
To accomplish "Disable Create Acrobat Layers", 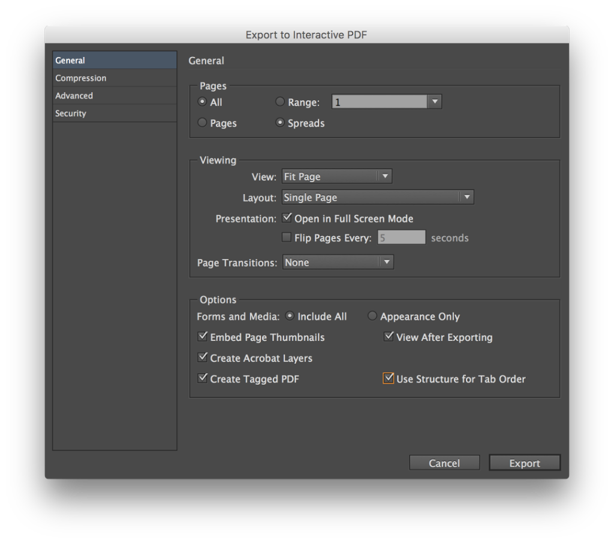I will click(203, 358).
